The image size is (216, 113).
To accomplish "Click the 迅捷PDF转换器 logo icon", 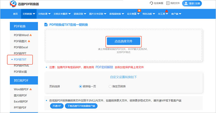I will click(x=13, y=4).
